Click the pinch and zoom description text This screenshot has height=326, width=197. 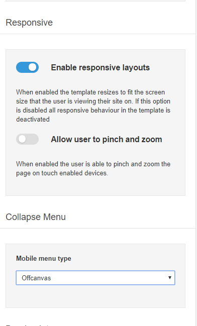tap(93, 168)
